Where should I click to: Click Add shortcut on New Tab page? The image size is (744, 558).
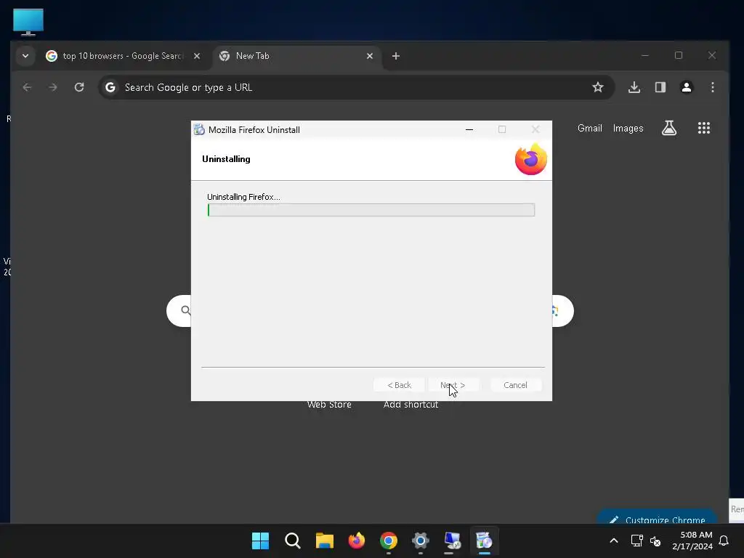(x=411, y=405)
